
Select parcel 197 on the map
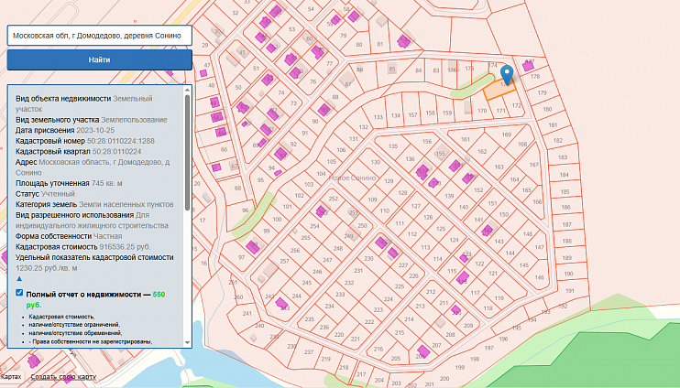coord(489,348)
